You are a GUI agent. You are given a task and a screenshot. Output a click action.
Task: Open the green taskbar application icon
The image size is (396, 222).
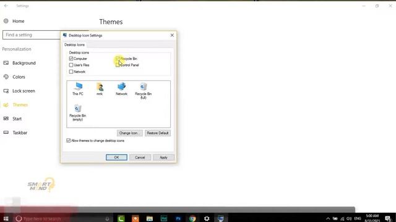tap(121, 218)
